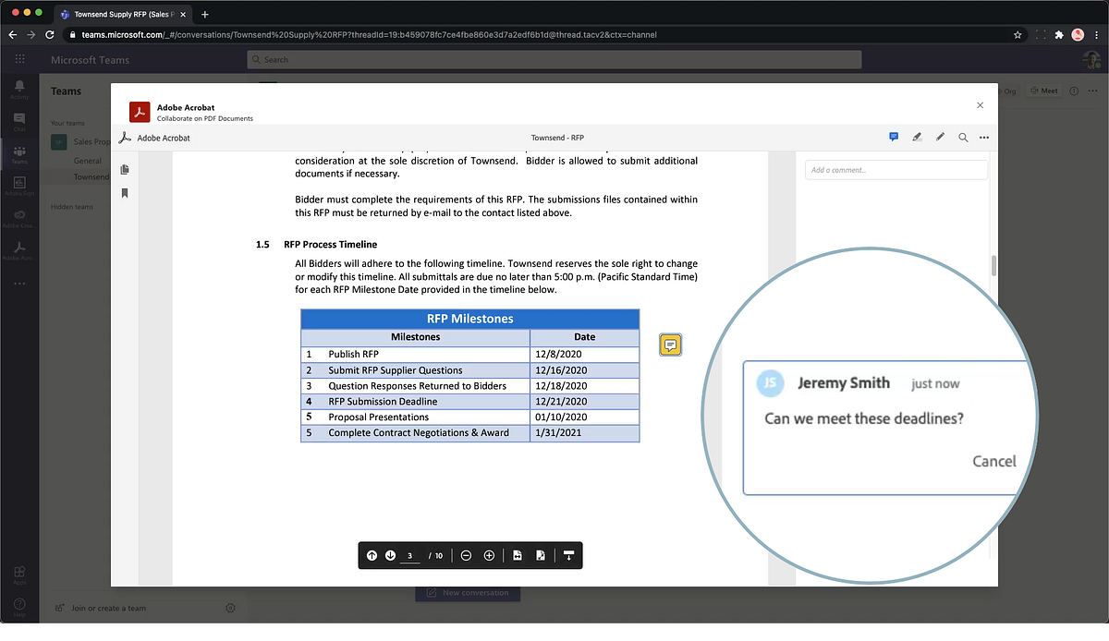The height and width of the screenshot is (641, 1109).
Task: Click the fit to width icon
Action: click(x=518, y=555)
